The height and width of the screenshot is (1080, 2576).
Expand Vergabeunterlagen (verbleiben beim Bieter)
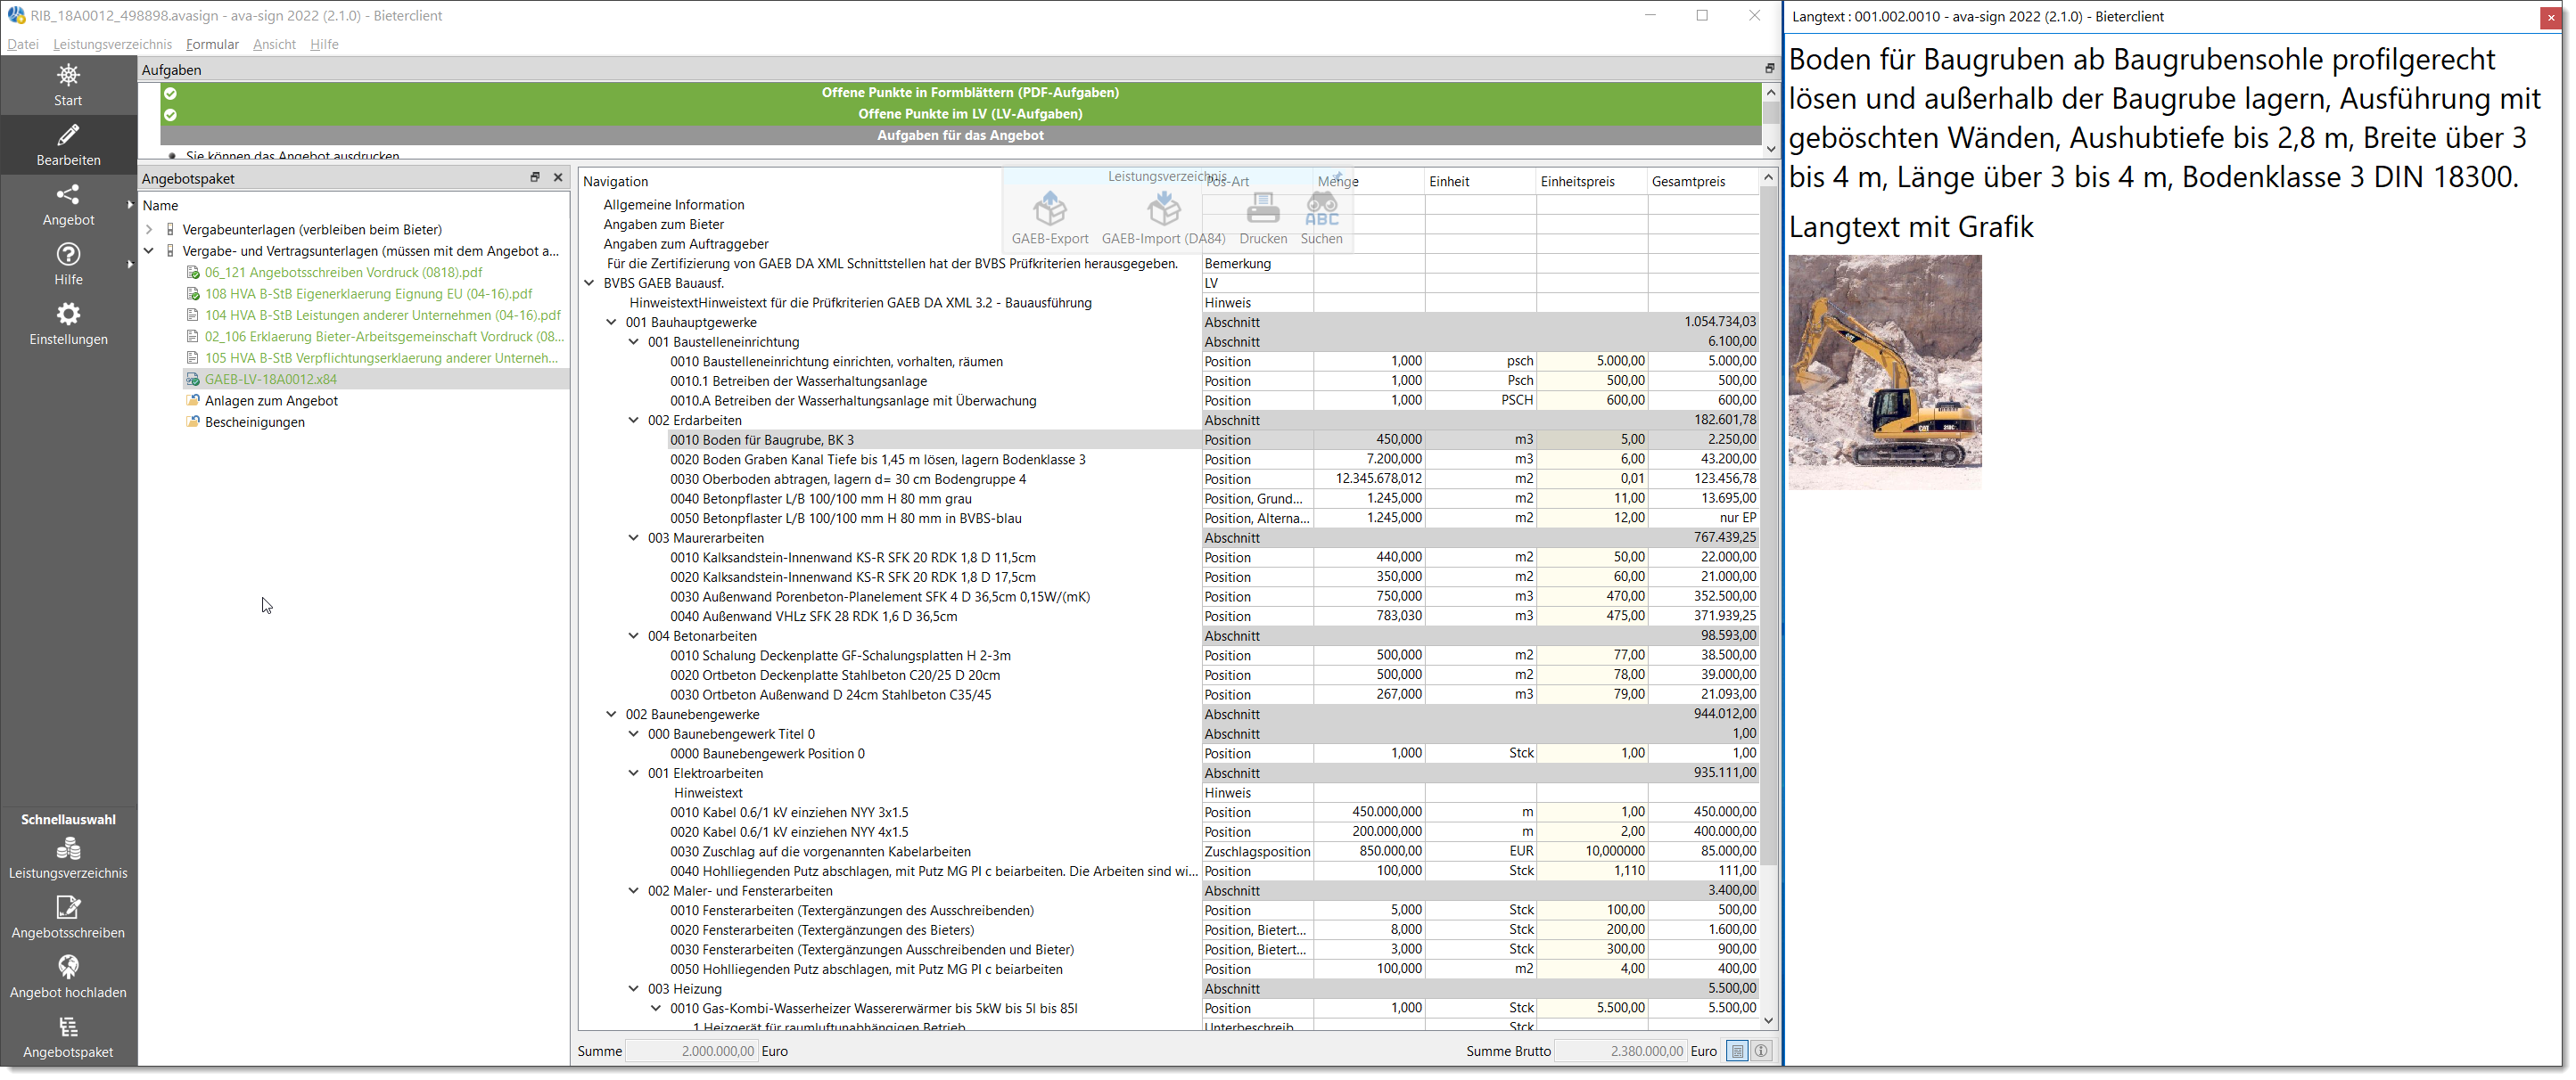click(149, 229)
